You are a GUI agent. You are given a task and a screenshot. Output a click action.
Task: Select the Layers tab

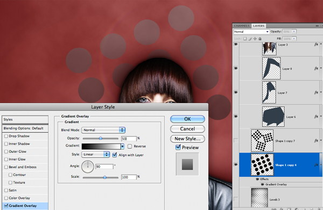(258, 26)
